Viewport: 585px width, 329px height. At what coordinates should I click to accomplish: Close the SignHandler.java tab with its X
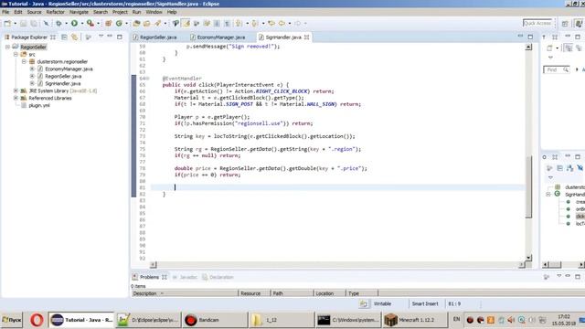pyautogui.click(x=307, y=37)
